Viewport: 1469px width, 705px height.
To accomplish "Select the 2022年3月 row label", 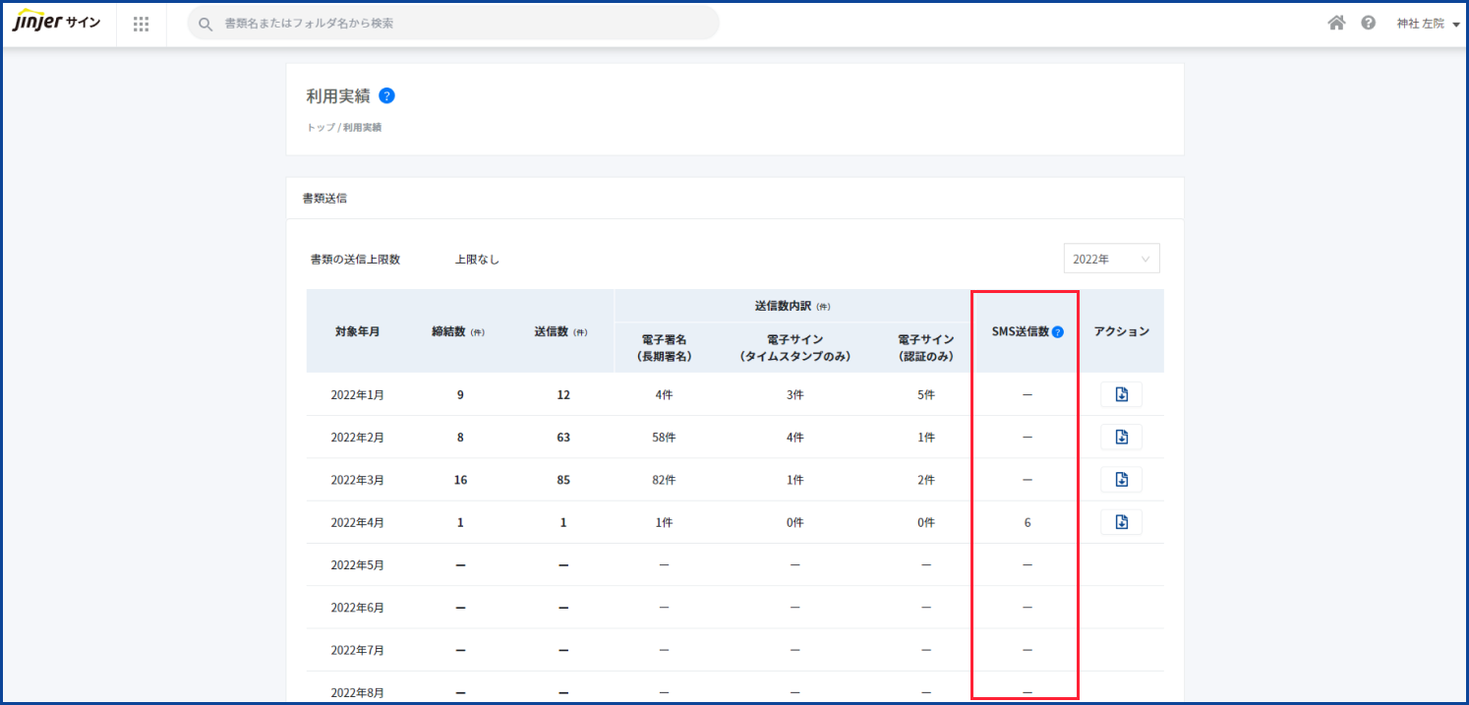I will coord(357,480).
